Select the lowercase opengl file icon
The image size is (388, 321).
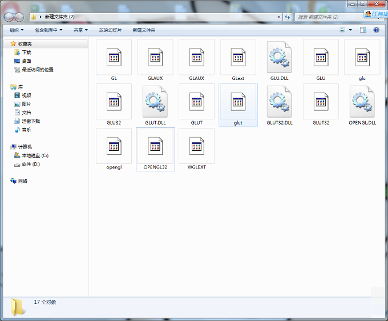click(114, 146)
